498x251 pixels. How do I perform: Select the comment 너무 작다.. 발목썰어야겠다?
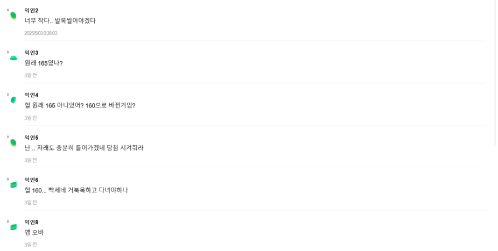coord(60,21)
